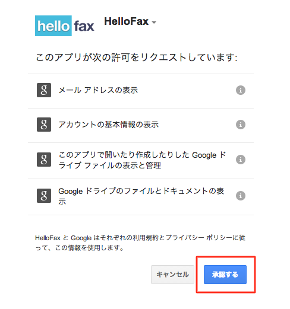
Task: Click the このアプリが次の許可をリクエスト heading
Action: coord(136,58)
